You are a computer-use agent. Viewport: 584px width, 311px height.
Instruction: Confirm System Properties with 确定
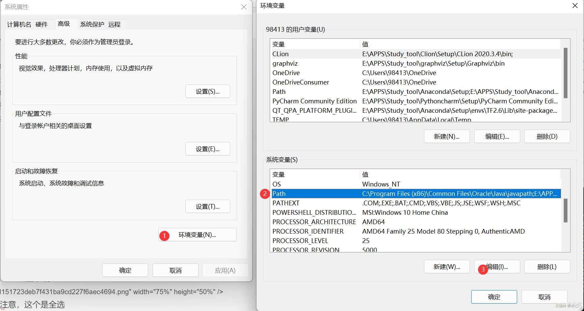[125, 270]
